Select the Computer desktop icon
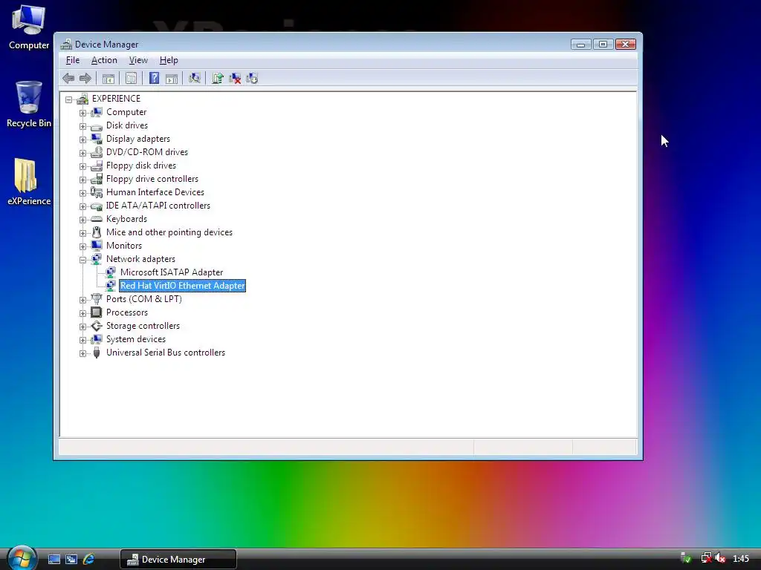Screen dimensions: 761x570 point(29,27)
